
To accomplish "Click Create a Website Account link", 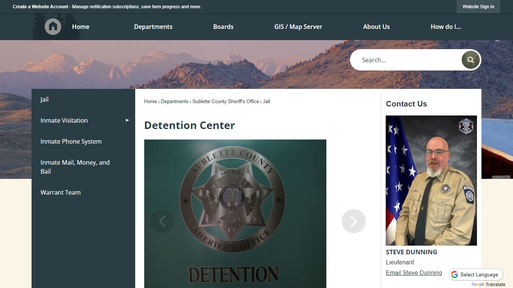I will point(41,7).
